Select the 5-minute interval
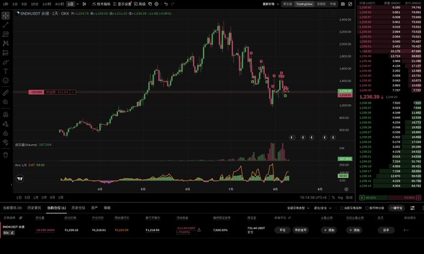 (x=24, y=4)
